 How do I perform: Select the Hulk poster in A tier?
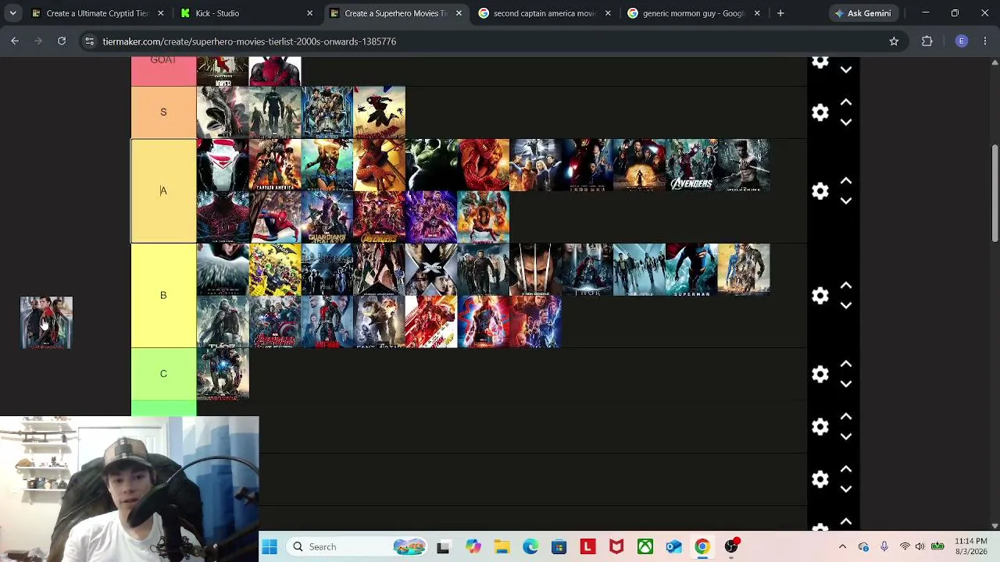click(x=431, y=165)
